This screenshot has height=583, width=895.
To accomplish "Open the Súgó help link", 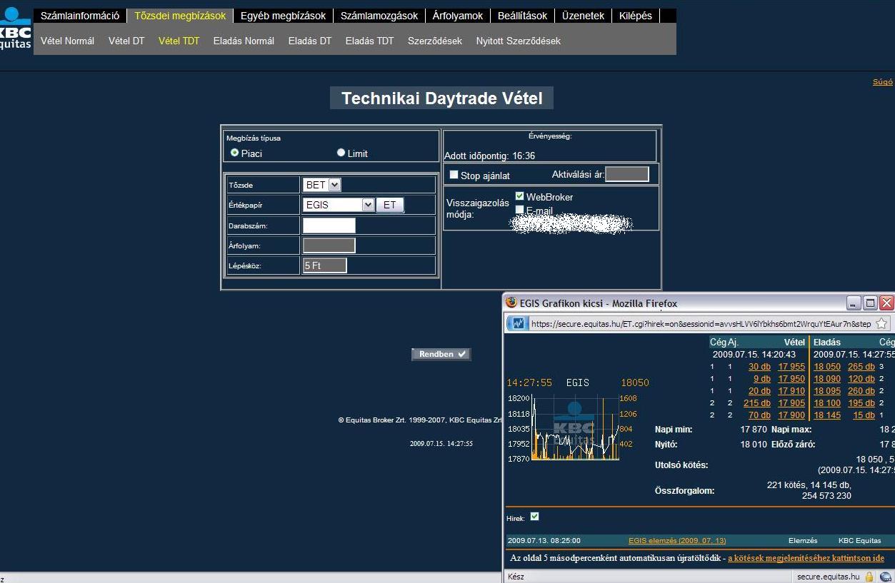I will point(883,82).
